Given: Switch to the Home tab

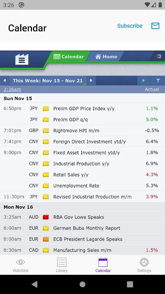Looking at the screenshot, I should pos(106,57).
